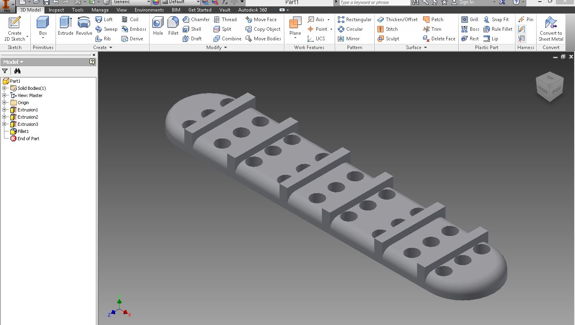The height and width of the screenshot is (325, 575).
Task: Expand the Extrusion2 feature node
Action: 4,117
